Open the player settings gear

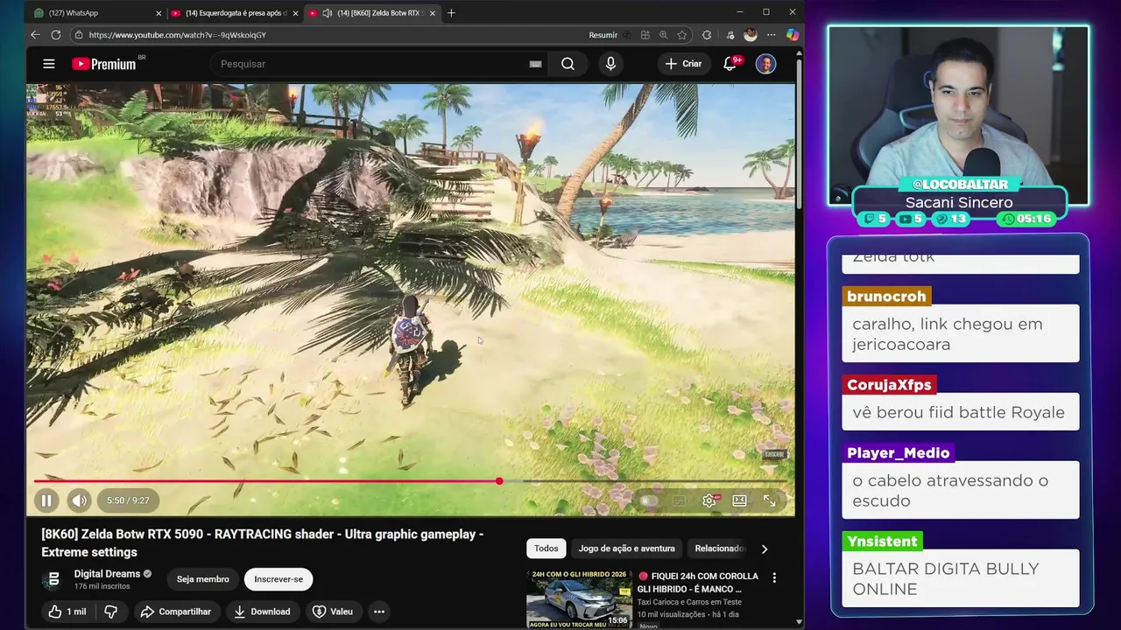point(709,500)
